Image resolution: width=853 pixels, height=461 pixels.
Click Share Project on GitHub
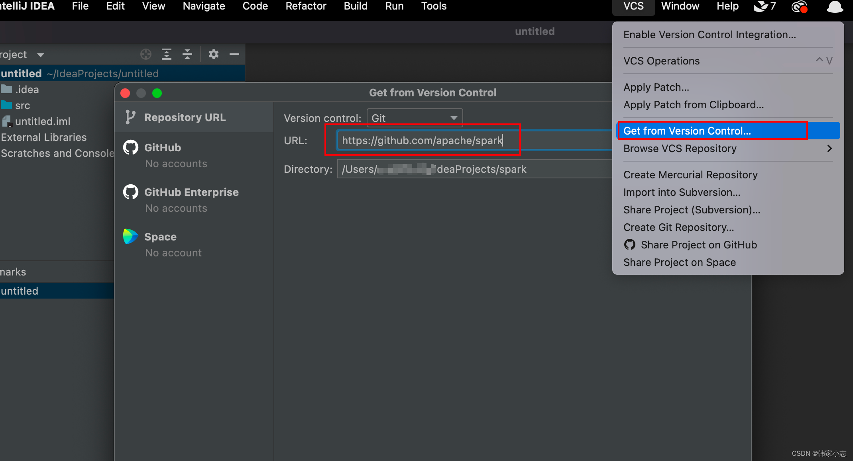[698, 245]
